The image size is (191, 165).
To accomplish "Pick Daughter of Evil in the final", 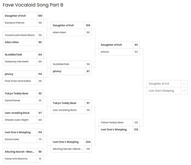I will pyautogui.click(x=167, y=84).
